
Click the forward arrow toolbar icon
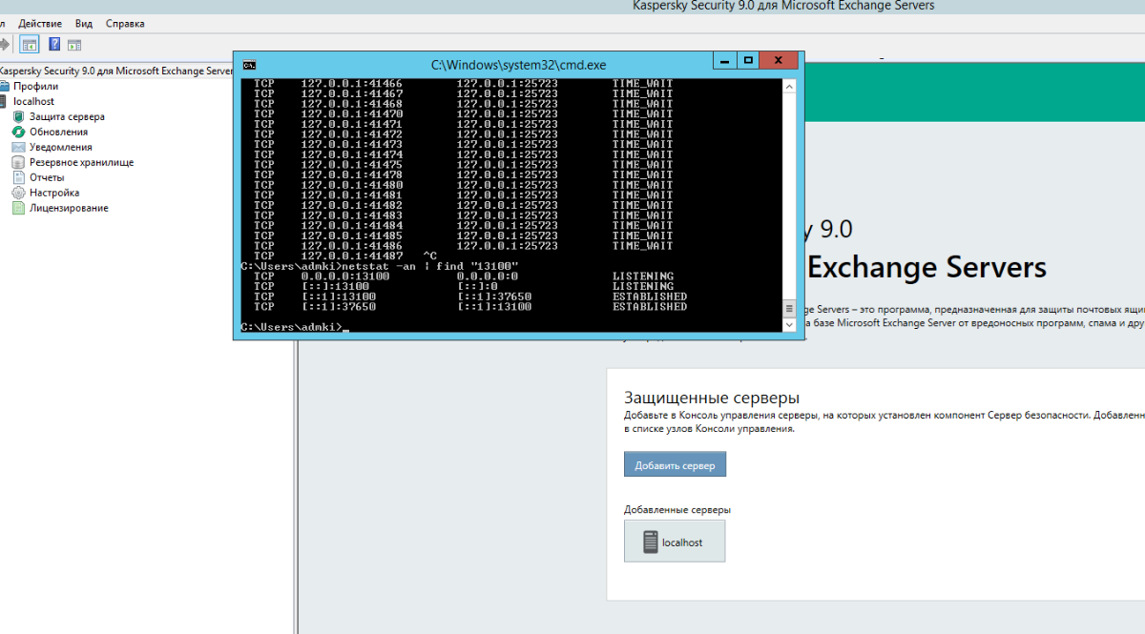(x=5, y=44)
